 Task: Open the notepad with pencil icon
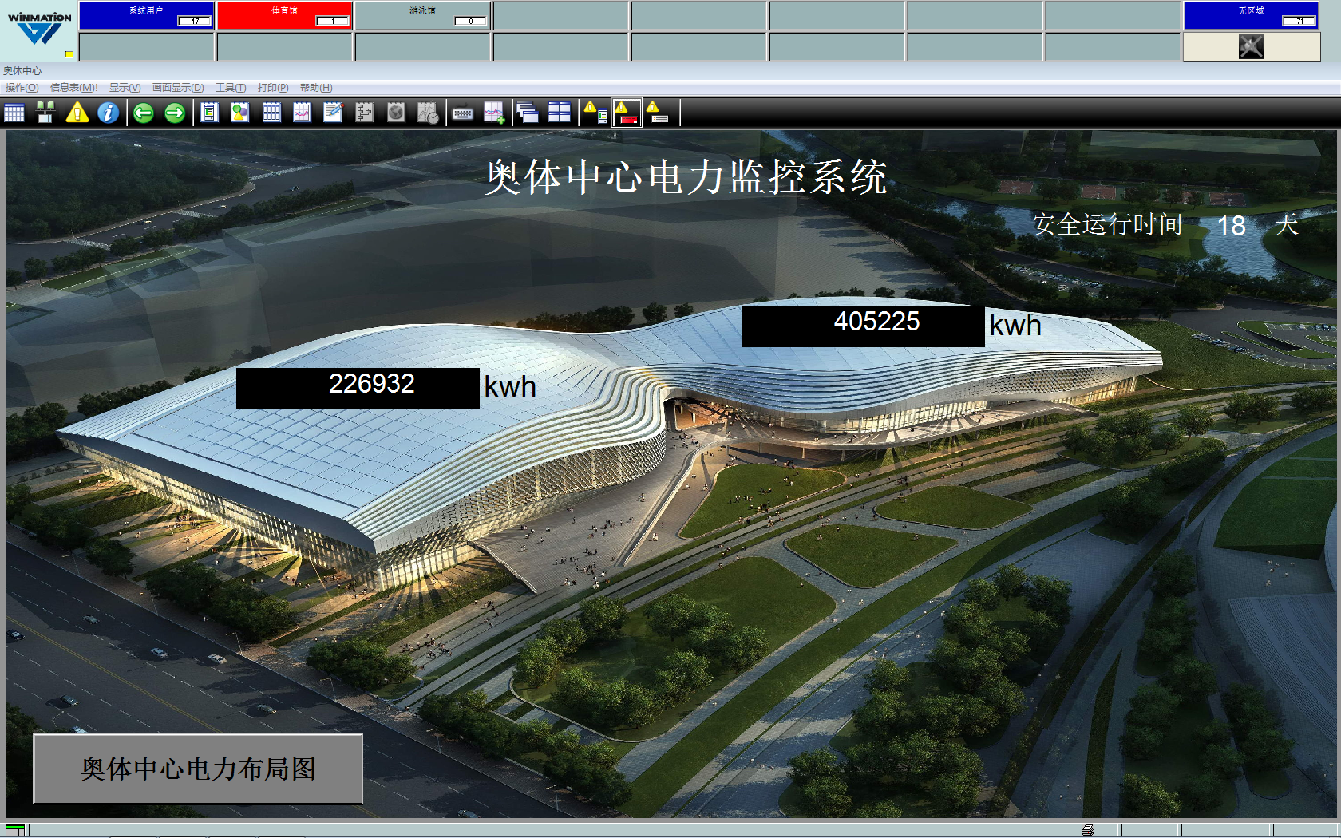(x=333, y=113)
